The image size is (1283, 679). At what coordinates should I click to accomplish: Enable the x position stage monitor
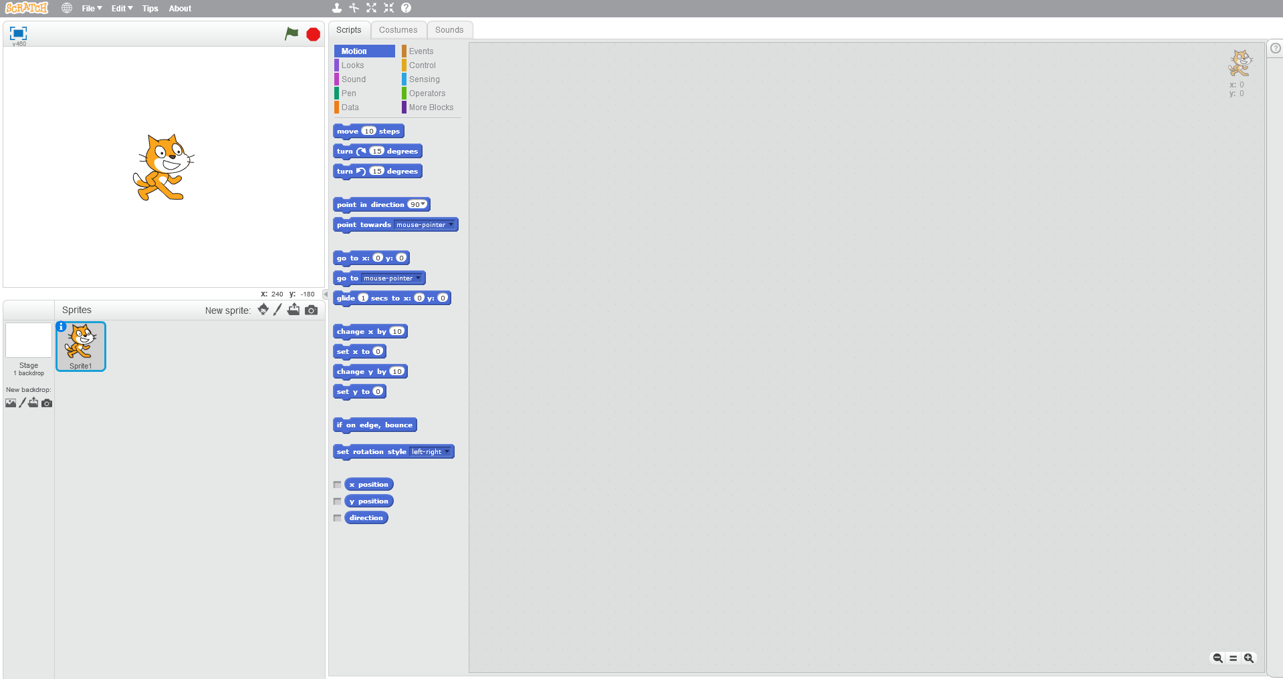coord(338,485)
